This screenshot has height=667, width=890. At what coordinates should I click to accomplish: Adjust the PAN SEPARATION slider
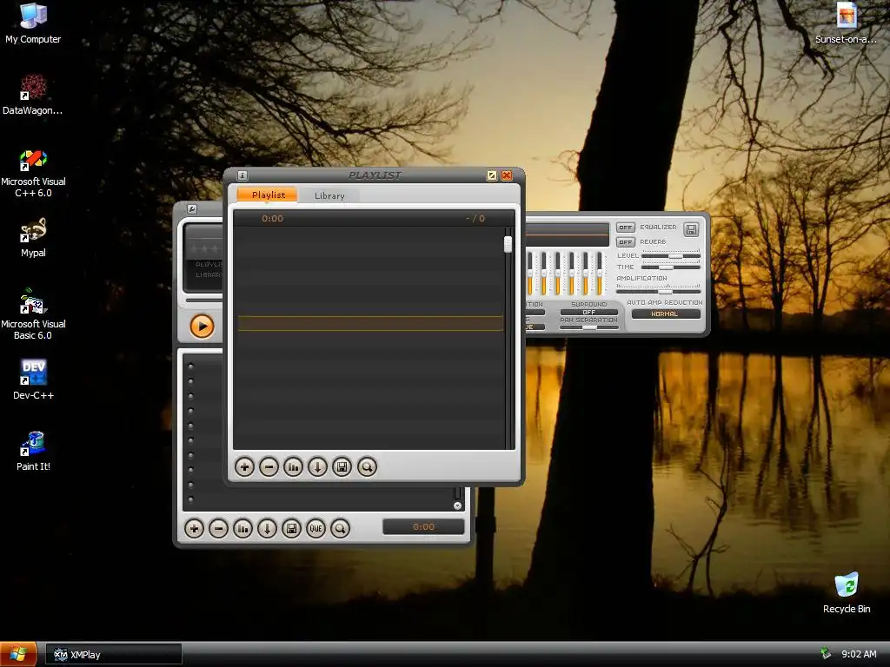[588, 327]
